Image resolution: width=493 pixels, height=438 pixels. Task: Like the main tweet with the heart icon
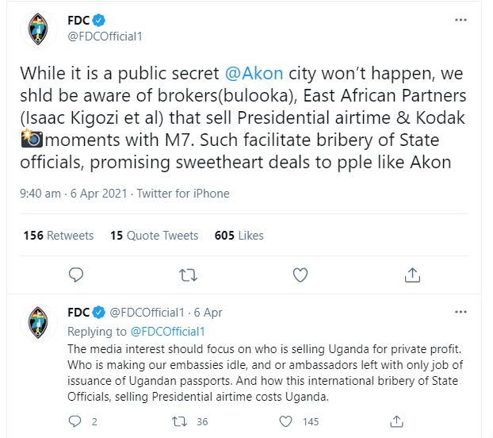point(300,275)
